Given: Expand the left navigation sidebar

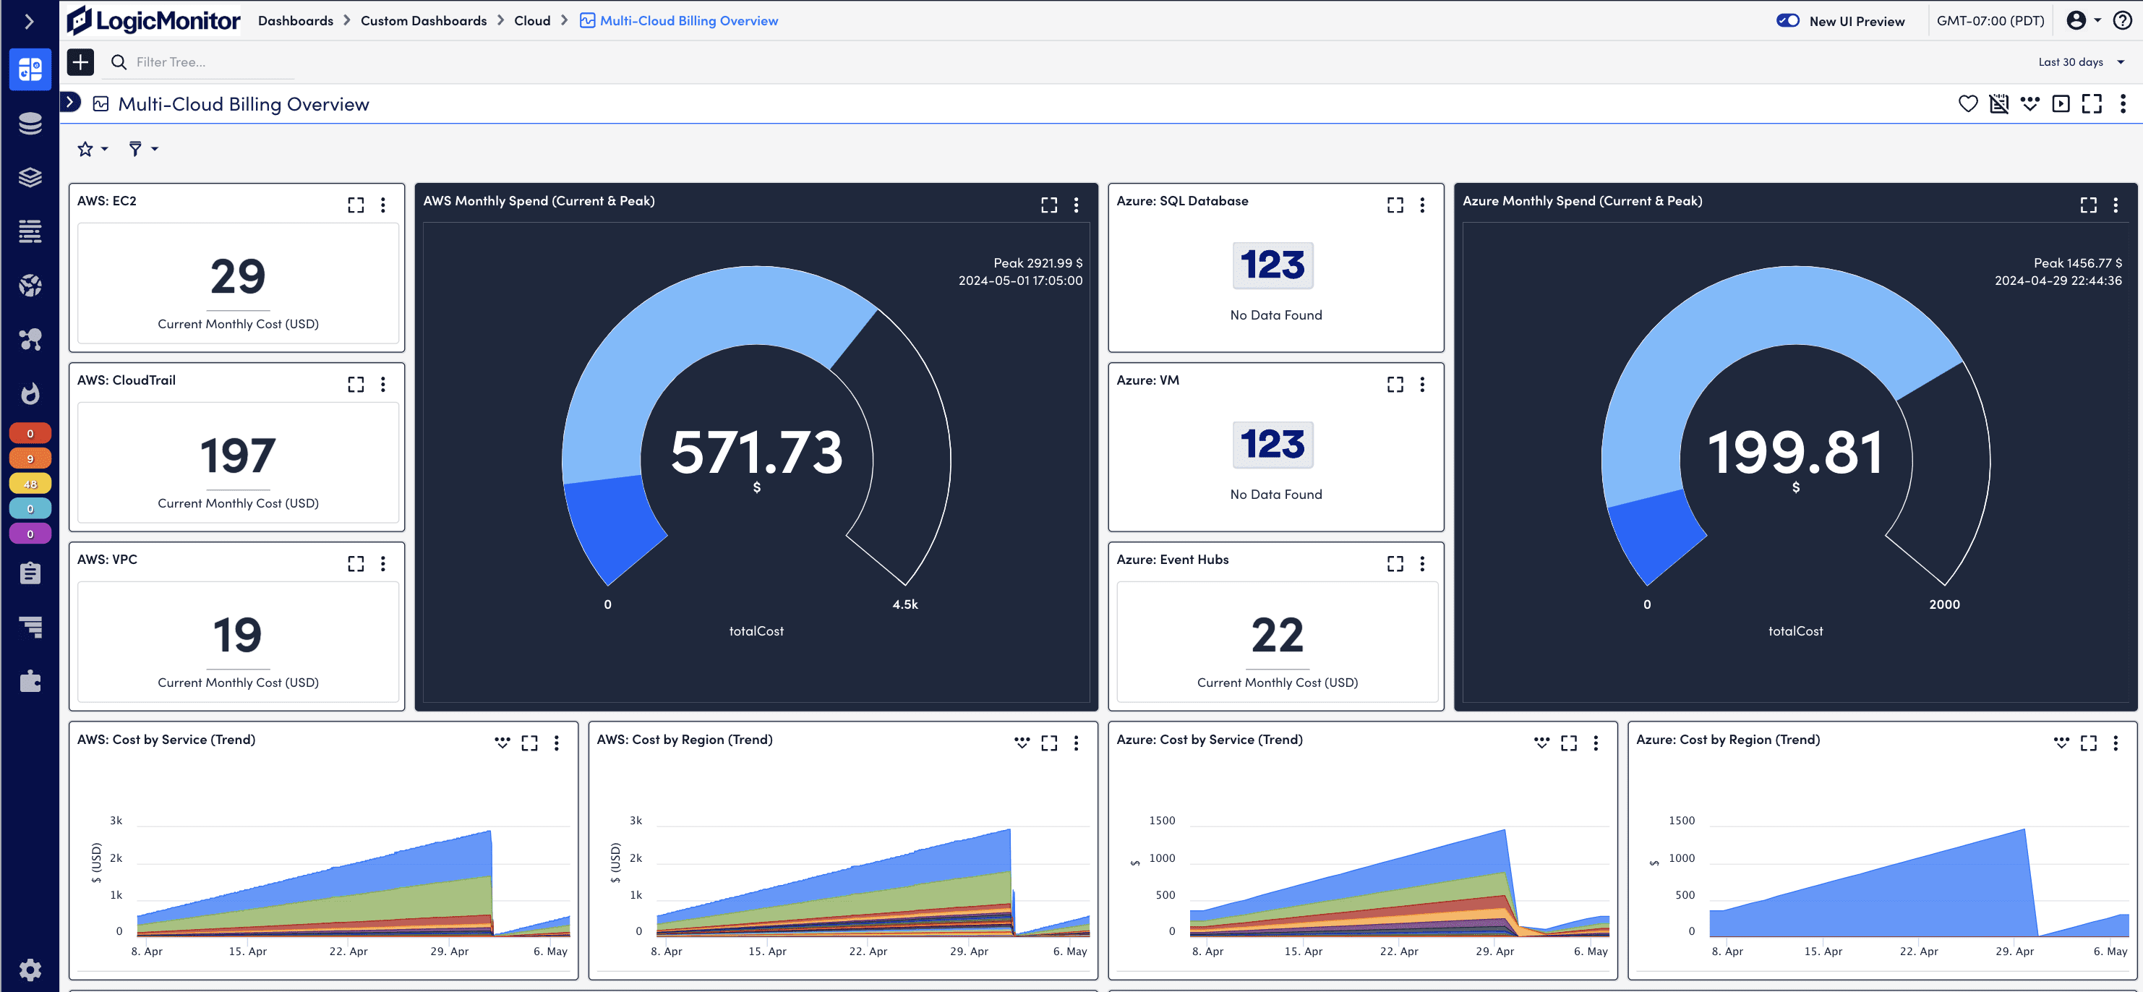Looking at the screenshot, I should click(x=30, y=21).
